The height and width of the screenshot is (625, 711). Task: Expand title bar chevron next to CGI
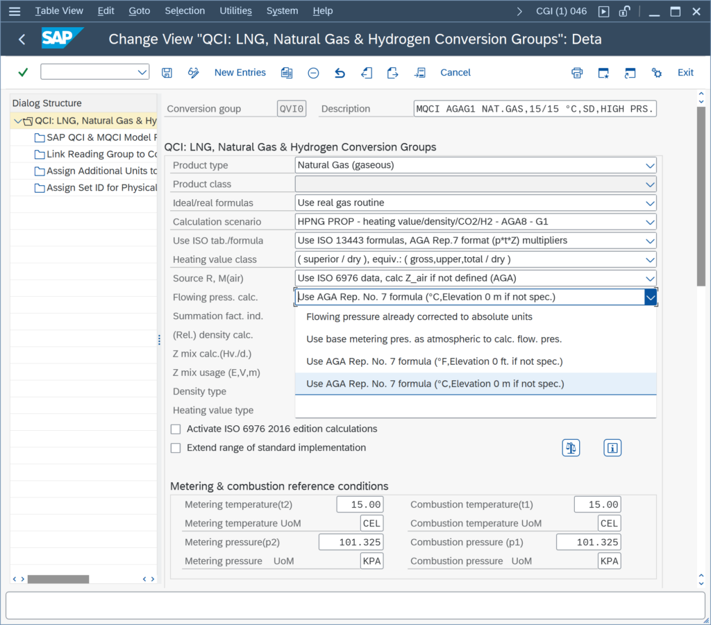coord(519,11)
